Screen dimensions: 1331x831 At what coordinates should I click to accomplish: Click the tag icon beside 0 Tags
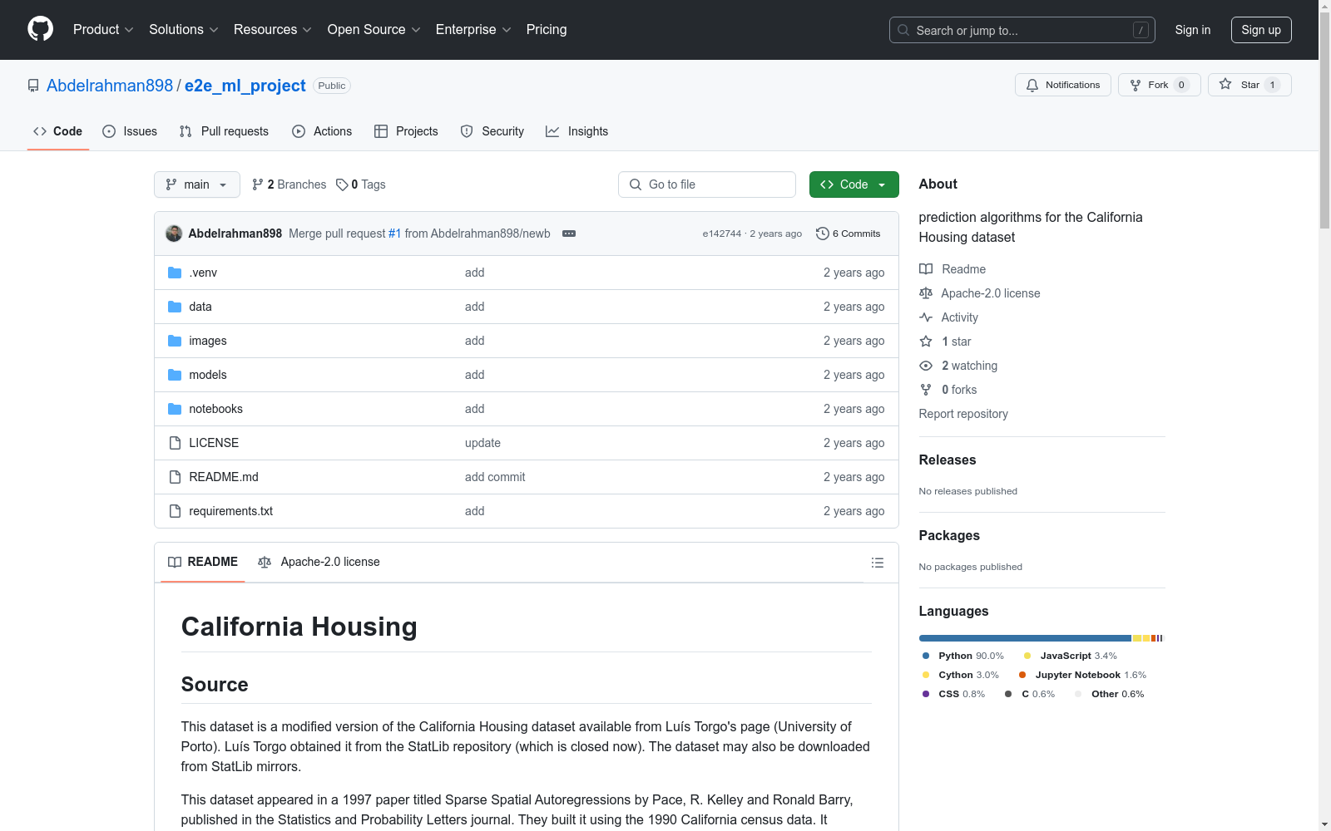(342, 184)
